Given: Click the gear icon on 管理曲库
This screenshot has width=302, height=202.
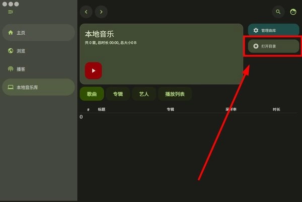Looking at the screenshot, I should point(256,30).
